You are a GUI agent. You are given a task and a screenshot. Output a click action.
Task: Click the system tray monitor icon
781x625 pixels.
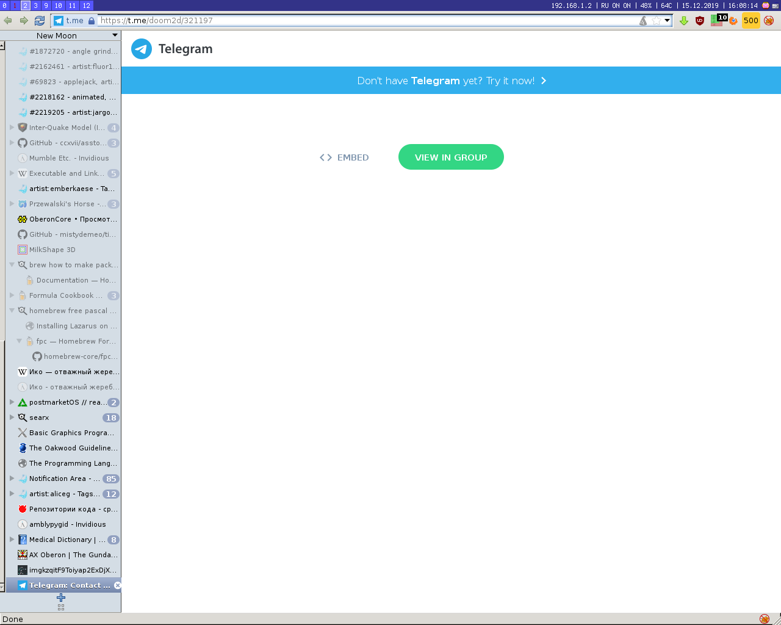tap(776, 5)
